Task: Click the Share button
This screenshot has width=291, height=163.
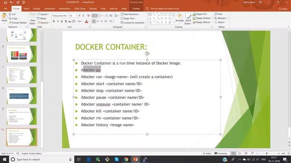Action: [x=283, y=9]
